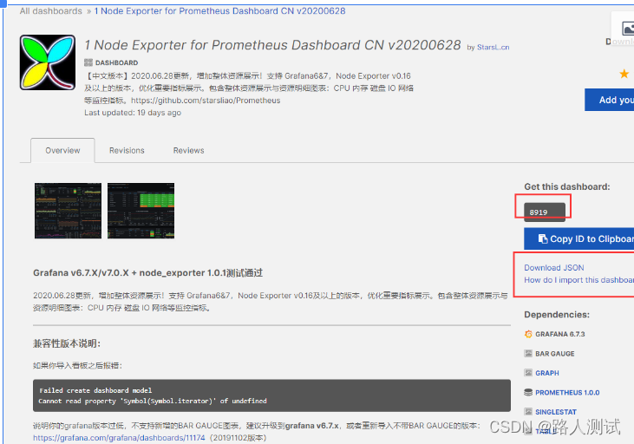Screen dimensions: 634x444
Task: Click the Add your review button
Action: 610,100
